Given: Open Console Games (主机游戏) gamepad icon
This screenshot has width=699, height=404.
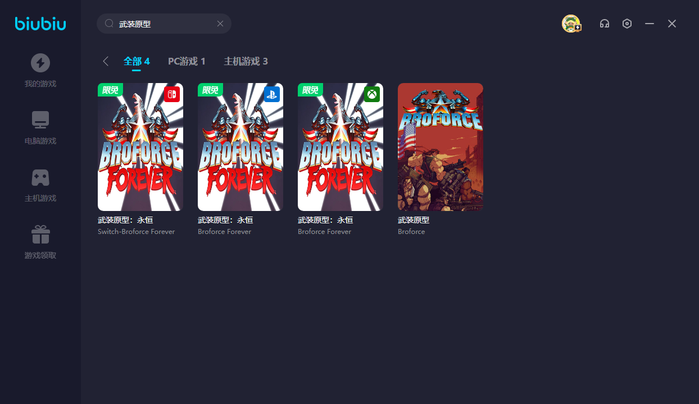Looking at the screenshot, I should (40, 177).
